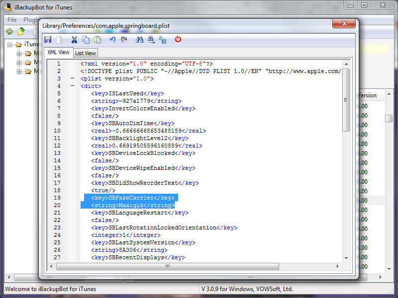Click the Find Next binoculars icon

click(x=151, y=40)
